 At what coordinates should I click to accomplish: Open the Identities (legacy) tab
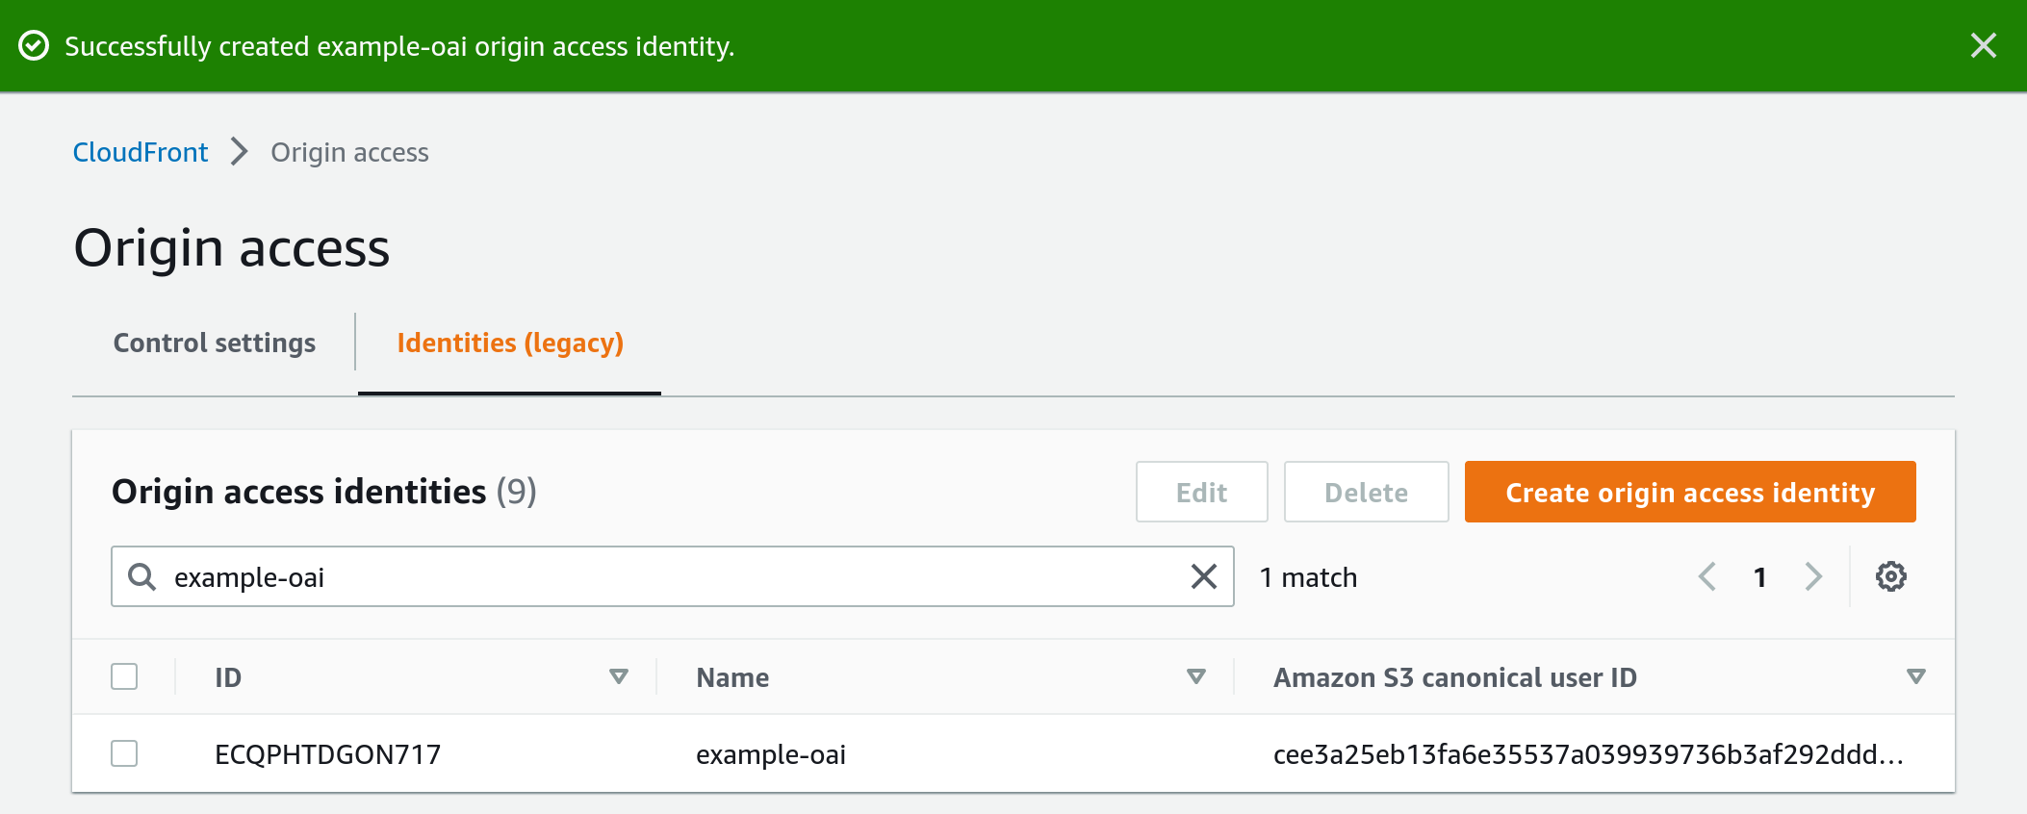pos(510,343)
